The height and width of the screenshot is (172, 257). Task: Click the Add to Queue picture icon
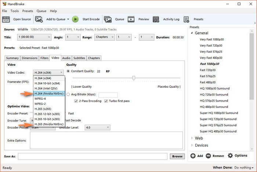point(39,19)
